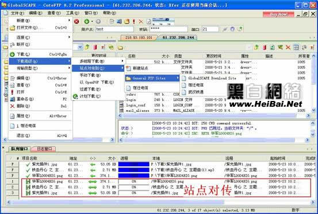Image resolution: width=318 pixels, height=214 pixels.
Task: Choose GlobalSCAPE Download Site entry
Action: (x=212, y=78)
